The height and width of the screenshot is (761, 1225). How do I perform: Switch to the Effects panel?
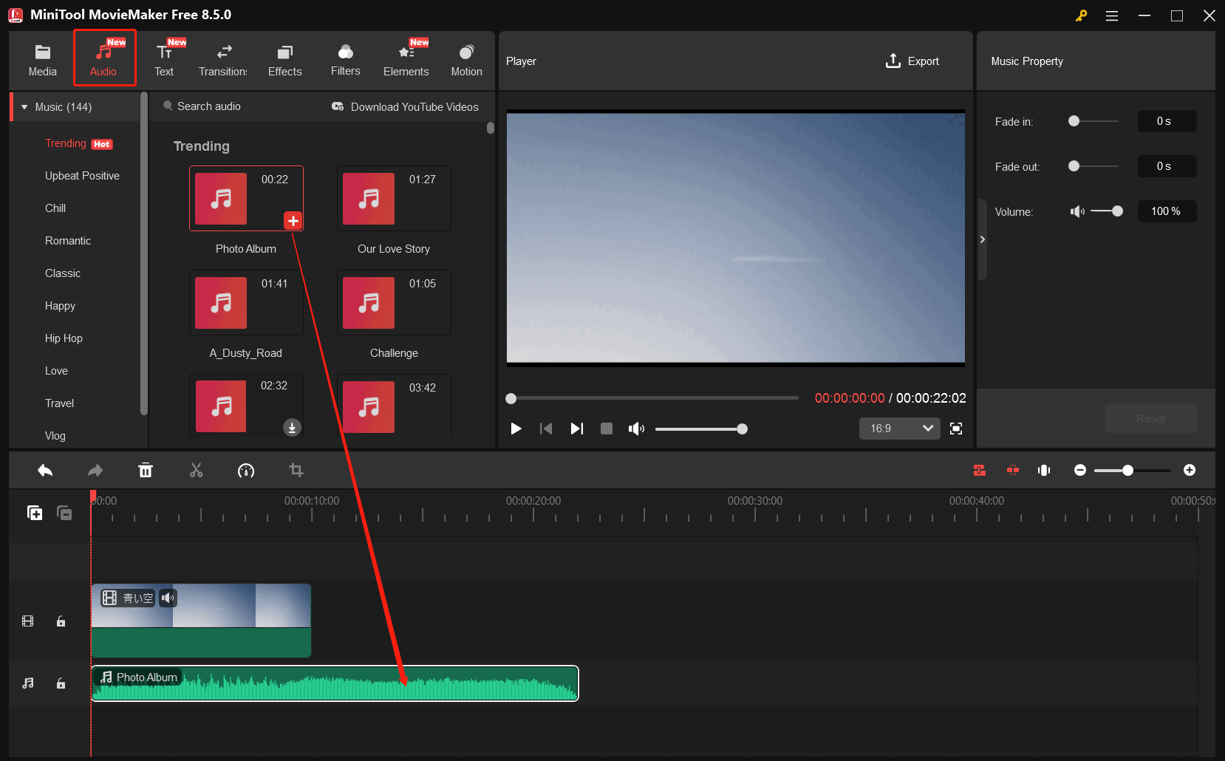pos(284,59)
